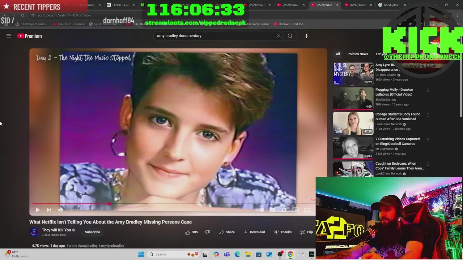463x260 pixels.
Task: Toggle the autoplay switch
Action: 260,210
